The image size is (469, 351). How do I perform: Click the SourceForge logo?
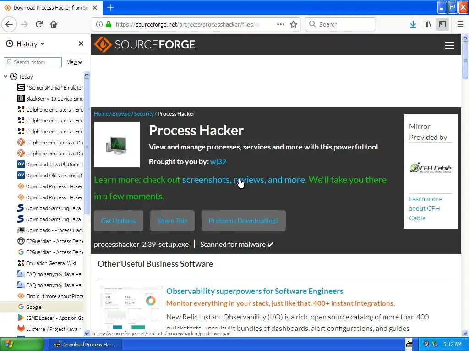coord(145,44)
